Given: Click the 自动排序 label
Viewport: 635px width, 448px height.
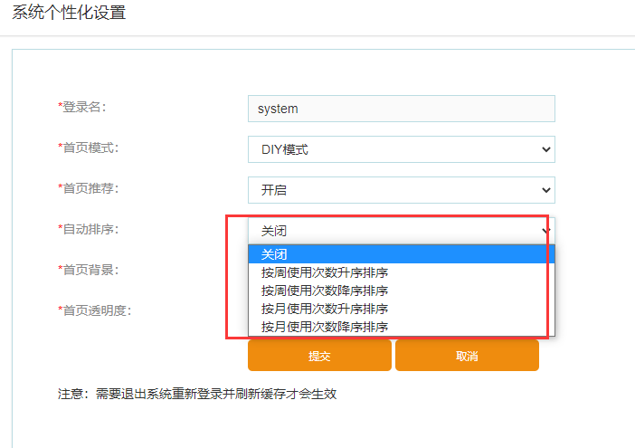Looking at the screenshot, I should click(89, 229).
